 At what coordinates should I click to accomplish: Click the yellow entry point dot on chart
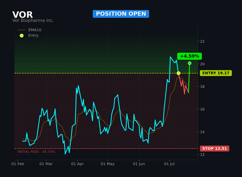(179, 73)
